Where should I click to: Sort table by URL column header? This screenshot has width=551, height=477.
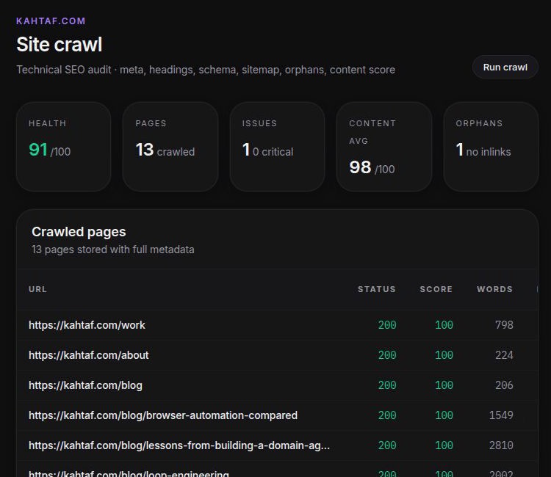tap(37, 289)
